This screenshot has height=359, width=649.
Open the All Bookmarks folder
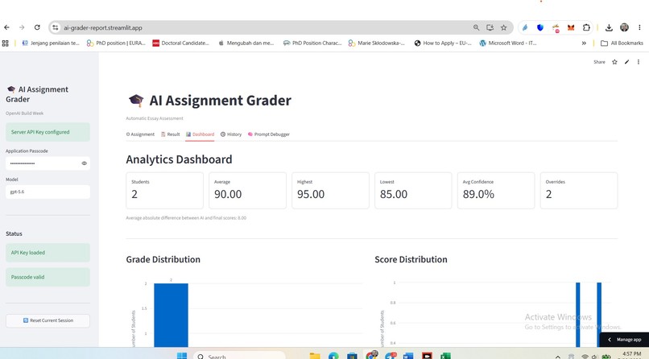tap(622, 43)
